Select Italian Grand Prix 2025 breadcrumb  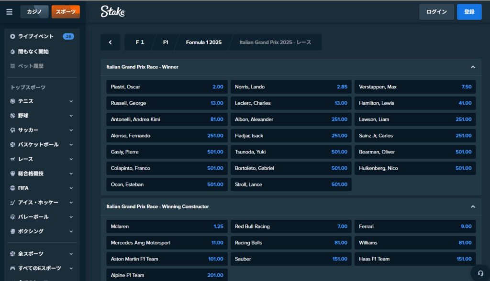pos(275,42)
